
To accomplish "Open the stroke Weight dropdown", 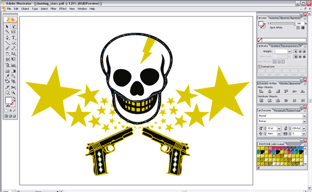I will pos(289,51).
